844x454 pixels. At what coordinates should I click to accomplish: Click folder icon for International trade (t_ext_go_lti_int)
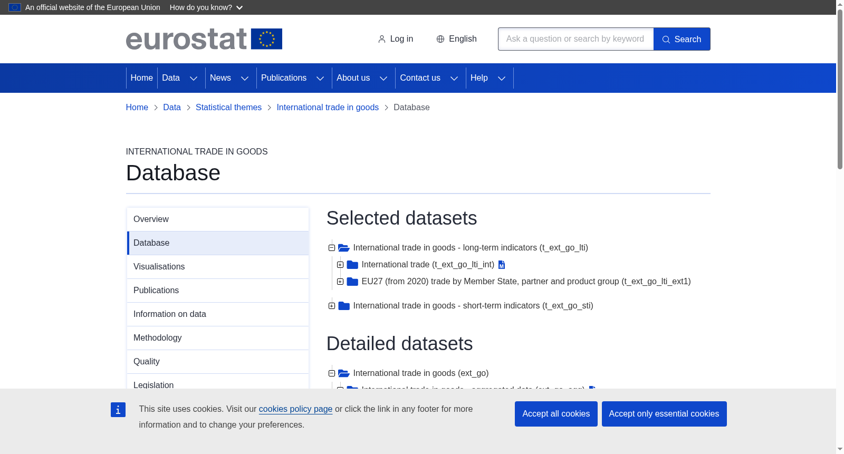point(352,265)
